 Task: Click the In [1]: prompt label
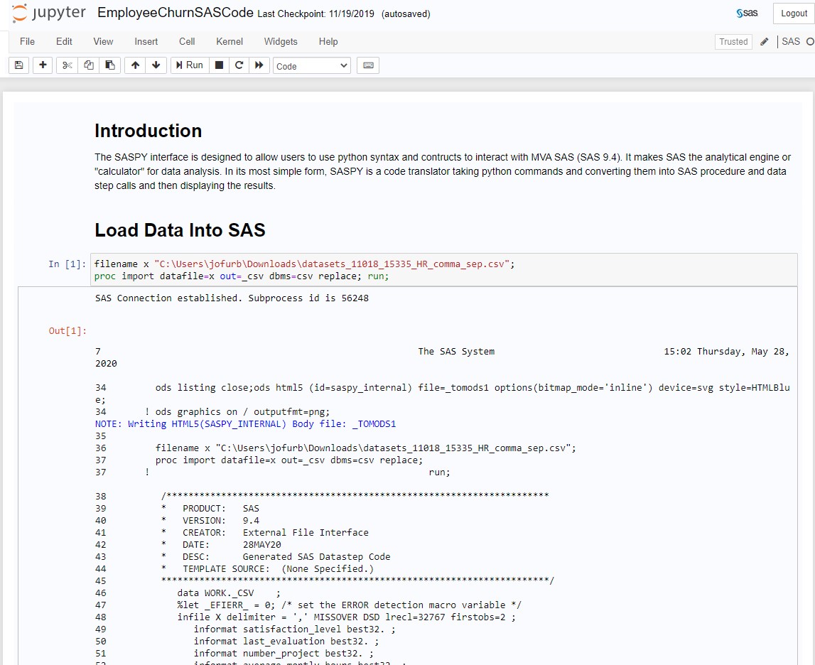coord(67,264)
